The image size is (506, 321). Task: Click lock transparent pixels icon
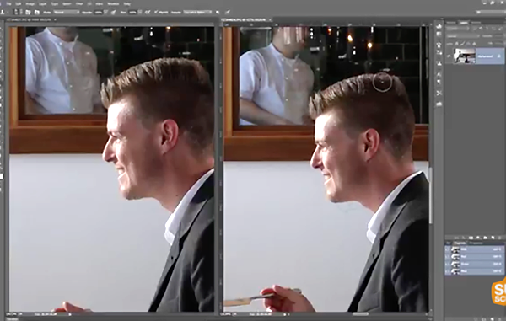click(x=456, y=44)
